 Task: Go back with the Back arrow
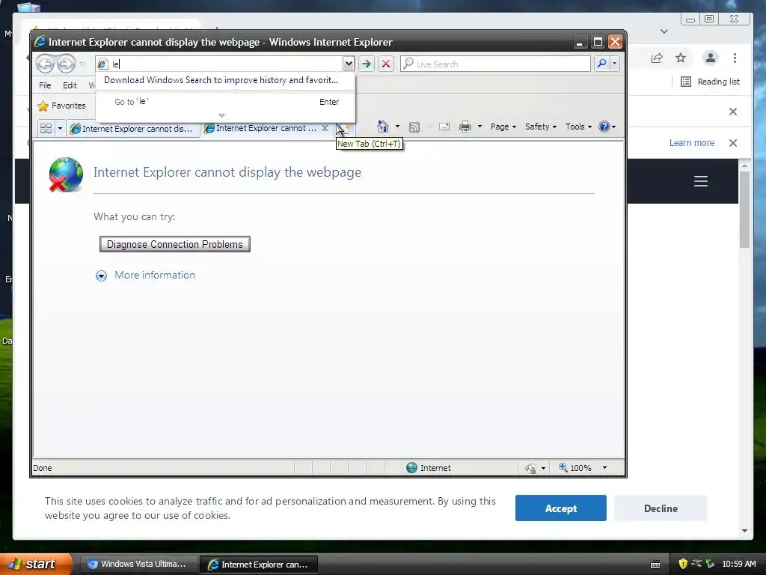pyautogui.click(x=45, y=64)
